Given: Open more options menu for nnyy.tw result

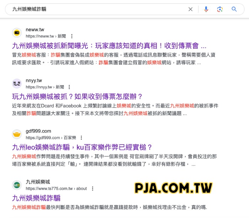Looking at the screenshot, I should (69, 87).
